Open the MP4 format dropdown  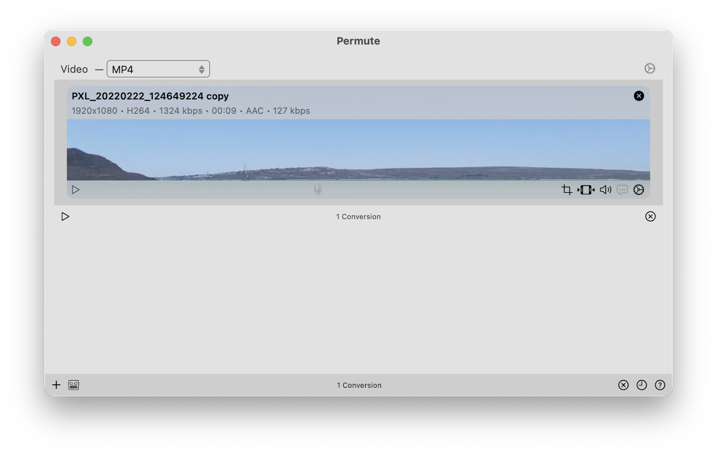coord(158,69)
